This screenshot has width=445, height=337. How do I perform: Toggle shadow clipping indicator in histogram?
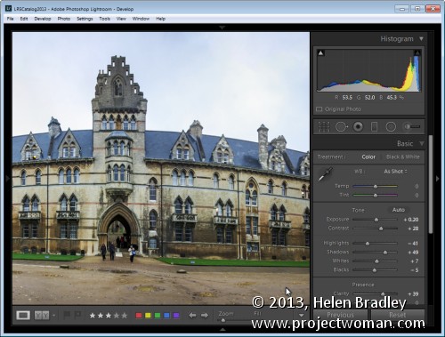pos(320,53)
